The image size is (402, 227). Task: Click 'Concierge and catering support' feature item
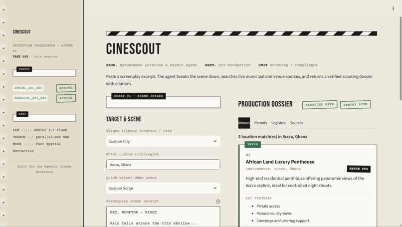pyautogui.click(x=283, y=221)
